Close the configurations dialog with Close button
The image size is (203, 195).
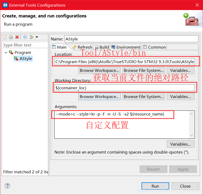pos(185,186)
